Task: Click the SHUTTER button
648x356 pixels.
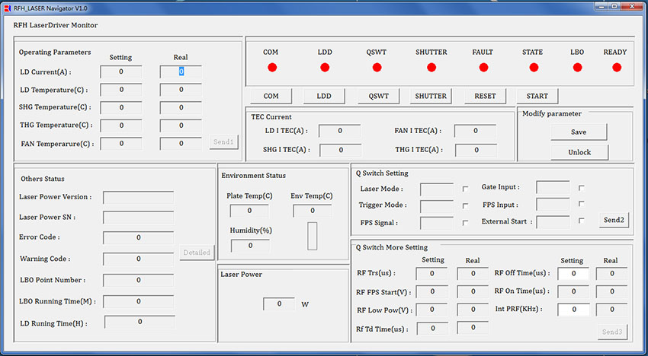Action: (431, 96)
